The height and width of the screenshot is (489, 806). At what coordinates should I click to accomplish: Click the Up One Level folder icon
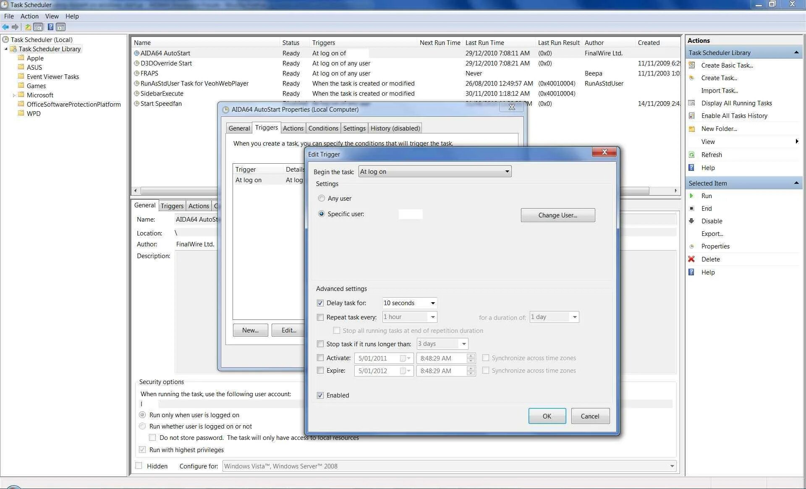pos(28,27)
